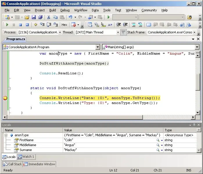Toggle the thread flag filter button
203x174 pixels.
tap(123, 32)
